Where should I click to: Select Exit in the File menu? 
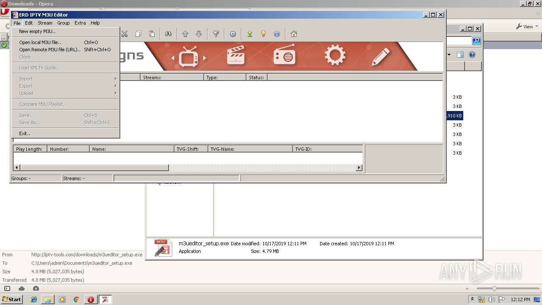66,133
